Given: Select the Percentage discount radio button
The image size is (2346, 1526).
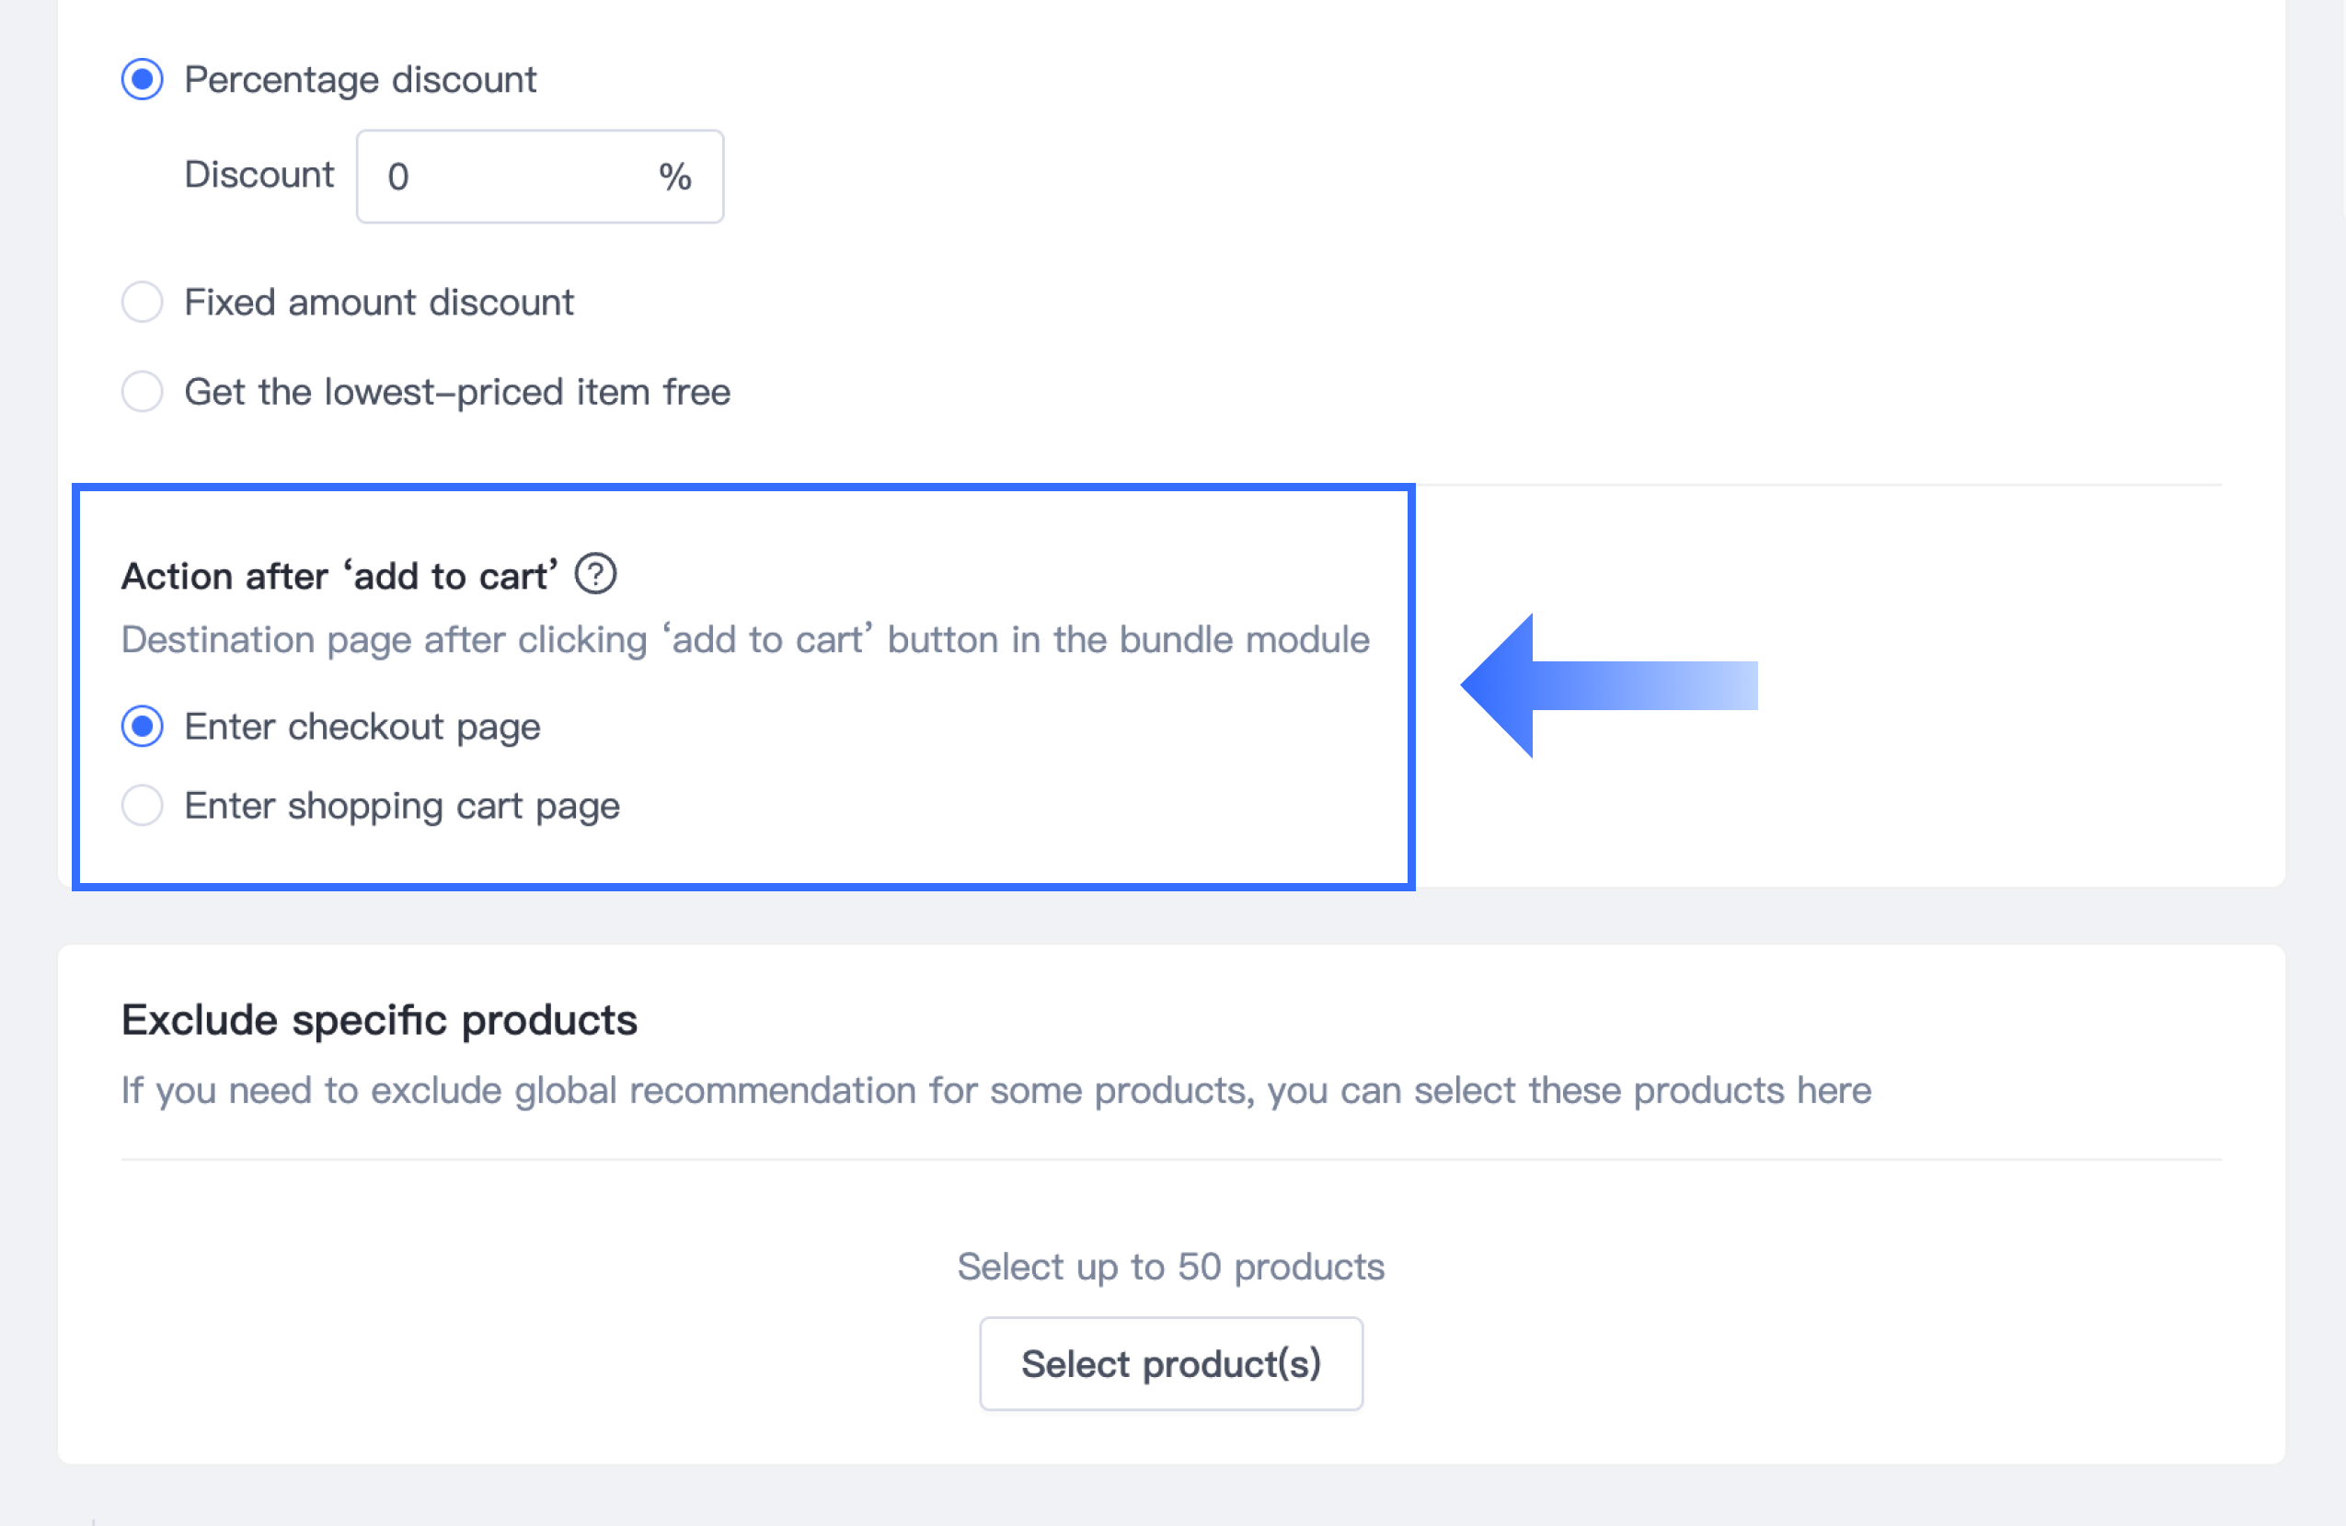Looking at the screenshot, I should pos(142,80).
